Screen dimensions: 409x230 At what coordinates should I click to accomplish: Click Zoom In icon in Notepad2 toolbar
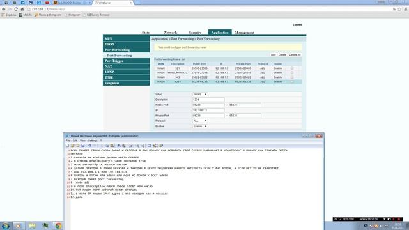pos(137,146)
